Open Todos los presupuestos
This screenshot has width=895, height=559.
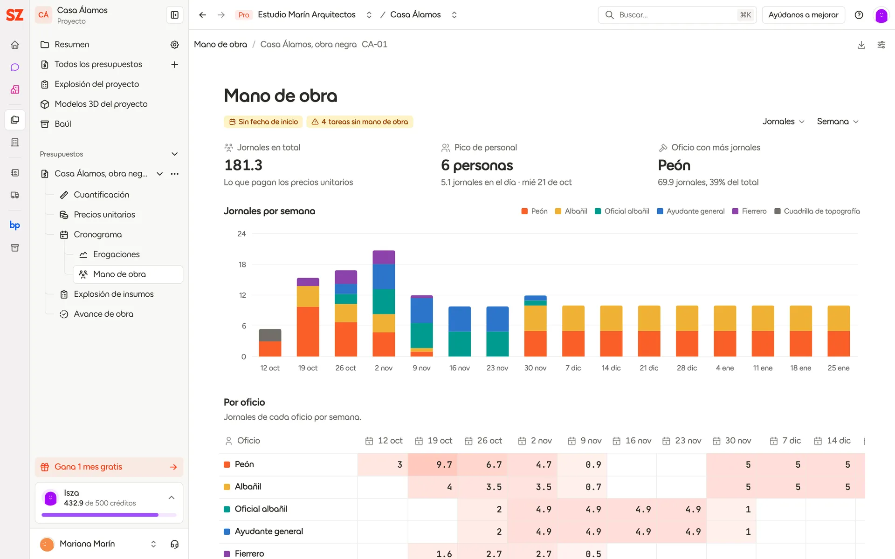pyautogui.click(x=98, y=64)
